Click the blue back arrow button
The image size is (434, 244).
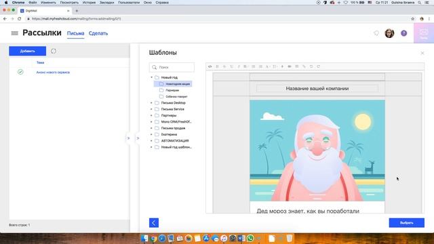point(154,223)
